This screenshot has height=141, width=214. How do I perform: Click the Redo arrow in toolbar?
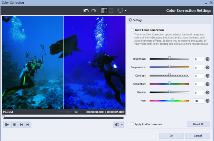point(94,11)
